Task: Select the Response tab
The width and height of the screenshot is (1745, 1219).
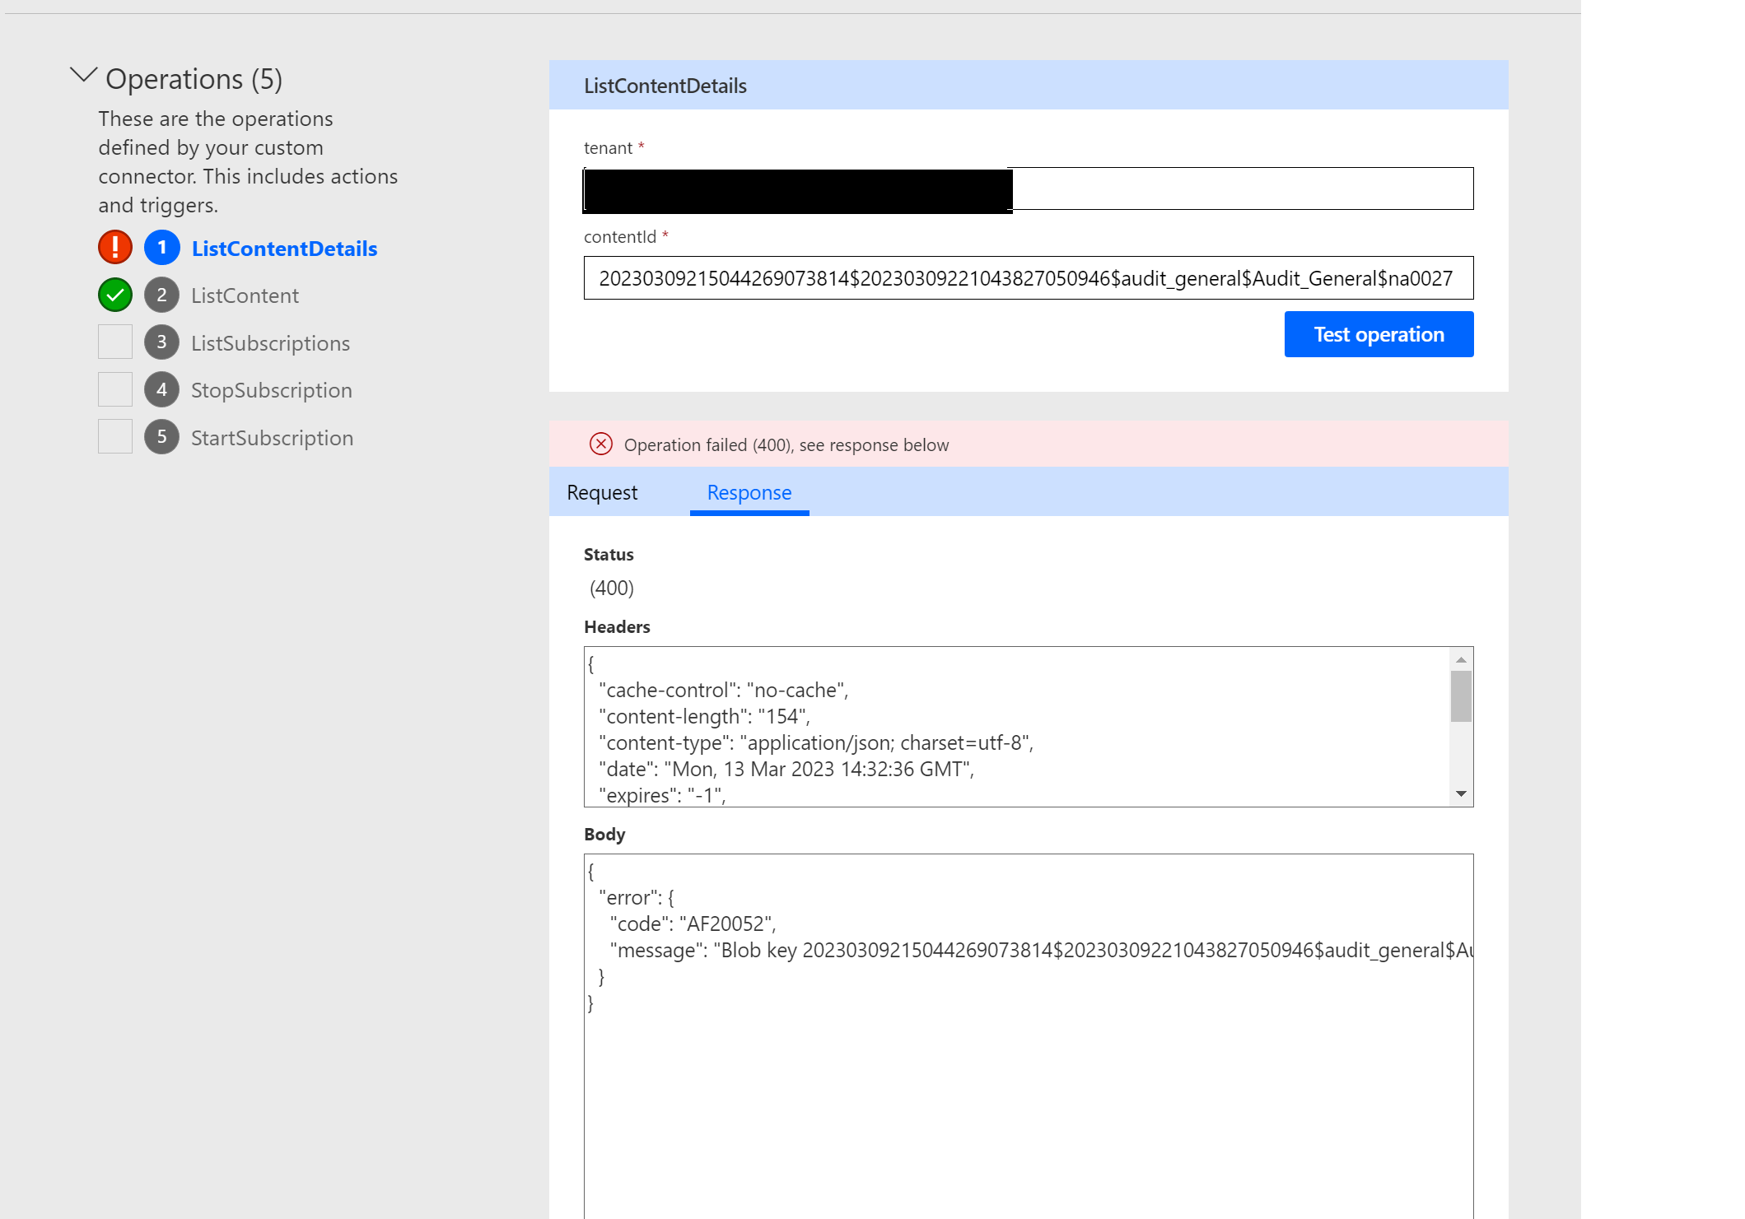Action: coord(748,492)
